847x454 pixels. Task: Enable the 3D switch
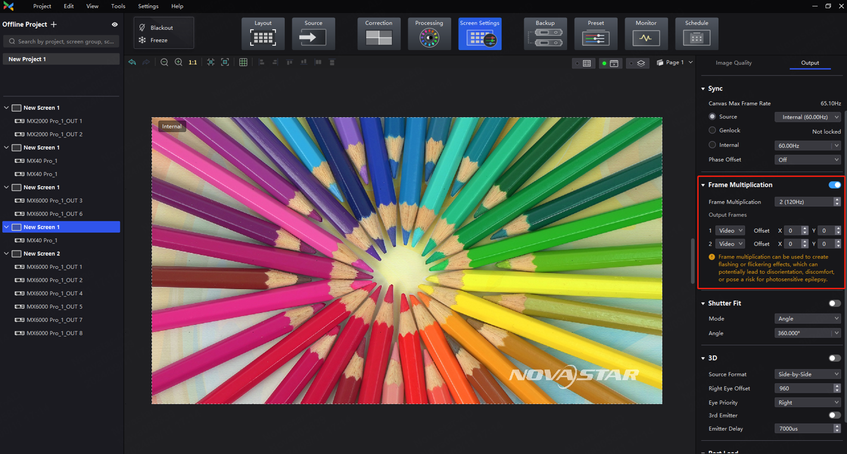834,358
